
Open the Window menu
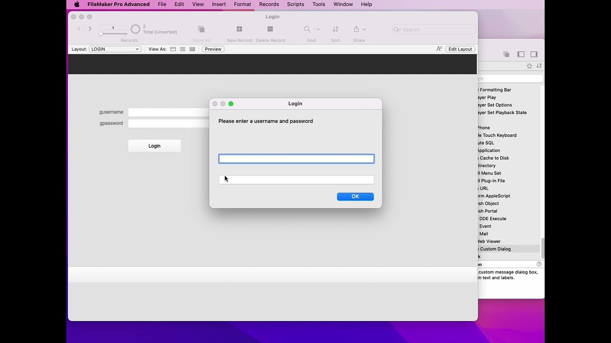pyautogui.click(x=343, y=4)
